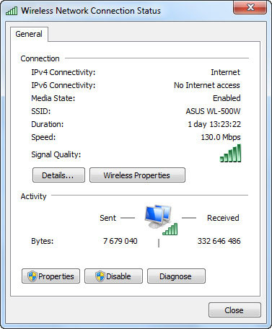
Task: Click the small signal bars beside computers icon
Action: tap(170, 229)
